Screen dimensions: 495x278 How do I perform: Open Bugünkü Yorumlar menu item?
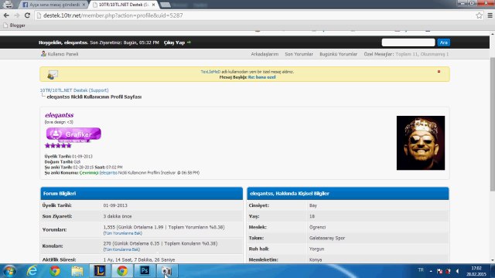point(338,54)
